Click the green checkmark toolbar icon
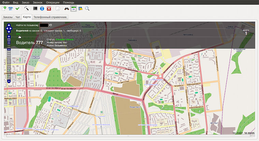 click(x=17, y=9)
